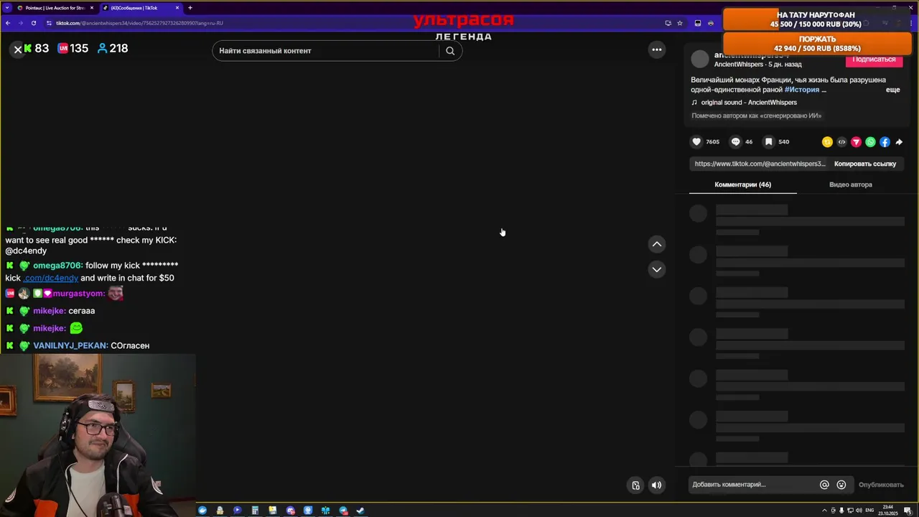Open the kick.com/dc4endy chat link

(x=51, y=278)
